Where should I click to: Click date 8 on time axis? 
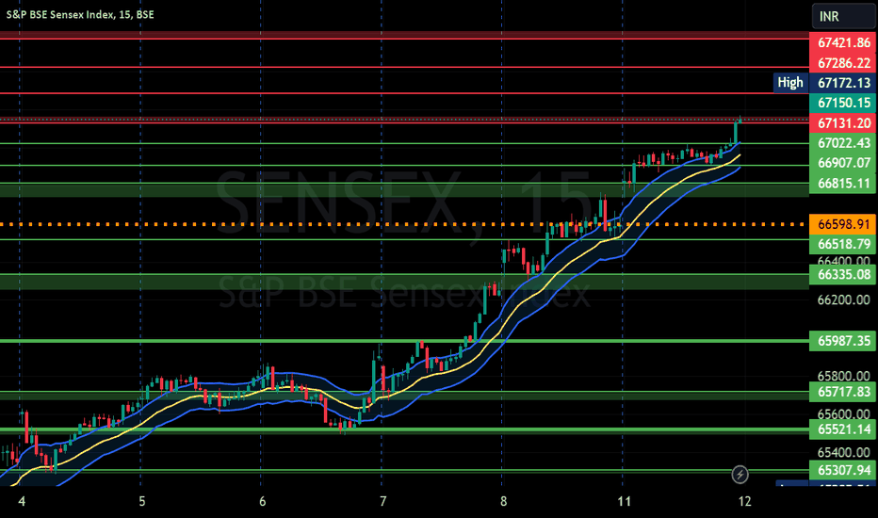(x=503, y=501)
